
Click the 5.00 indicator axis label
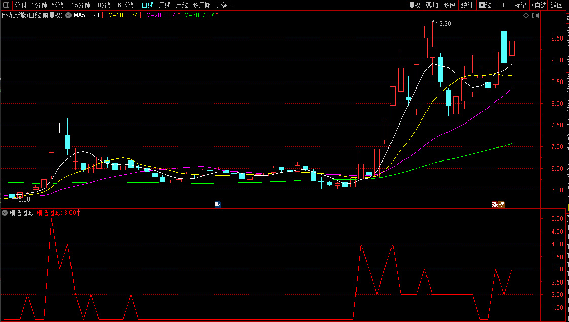(x=558, y=218)
